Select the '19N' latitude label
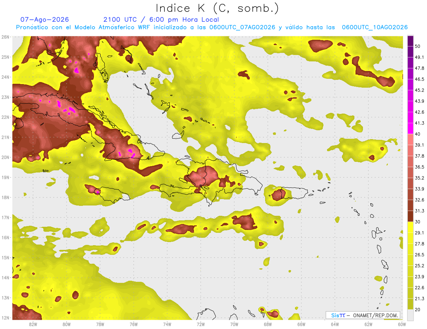427x329 pixels. pos(5,177)
